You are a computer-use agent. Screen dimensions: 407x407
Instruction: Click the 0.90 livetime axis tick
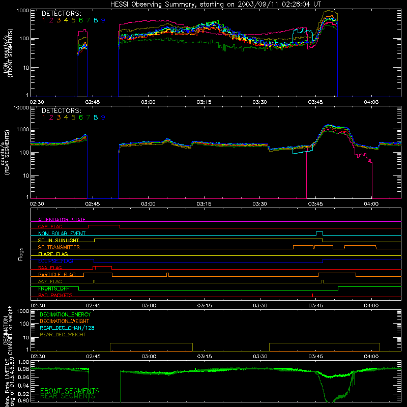click(23, 400)
